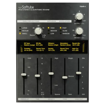Click the EARLY REFLECTIONS section label
The height and width of the screenshot is (105, 105).
pyautogui.click(x=31, y=21)
